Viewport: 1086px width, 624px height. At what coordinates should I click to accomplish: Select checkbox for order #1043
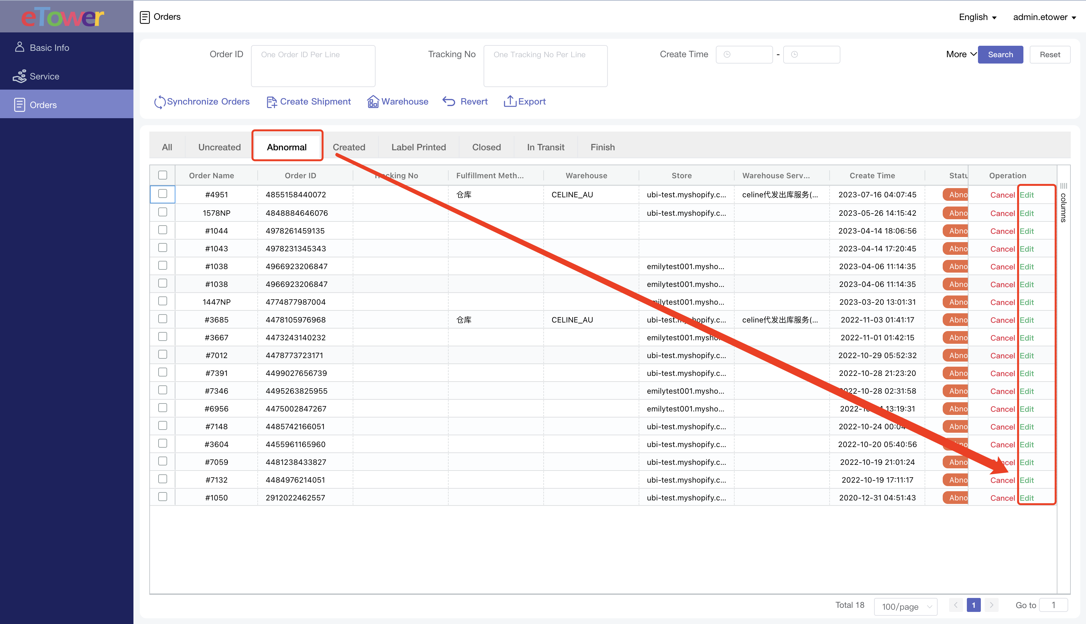coord(162,248)
